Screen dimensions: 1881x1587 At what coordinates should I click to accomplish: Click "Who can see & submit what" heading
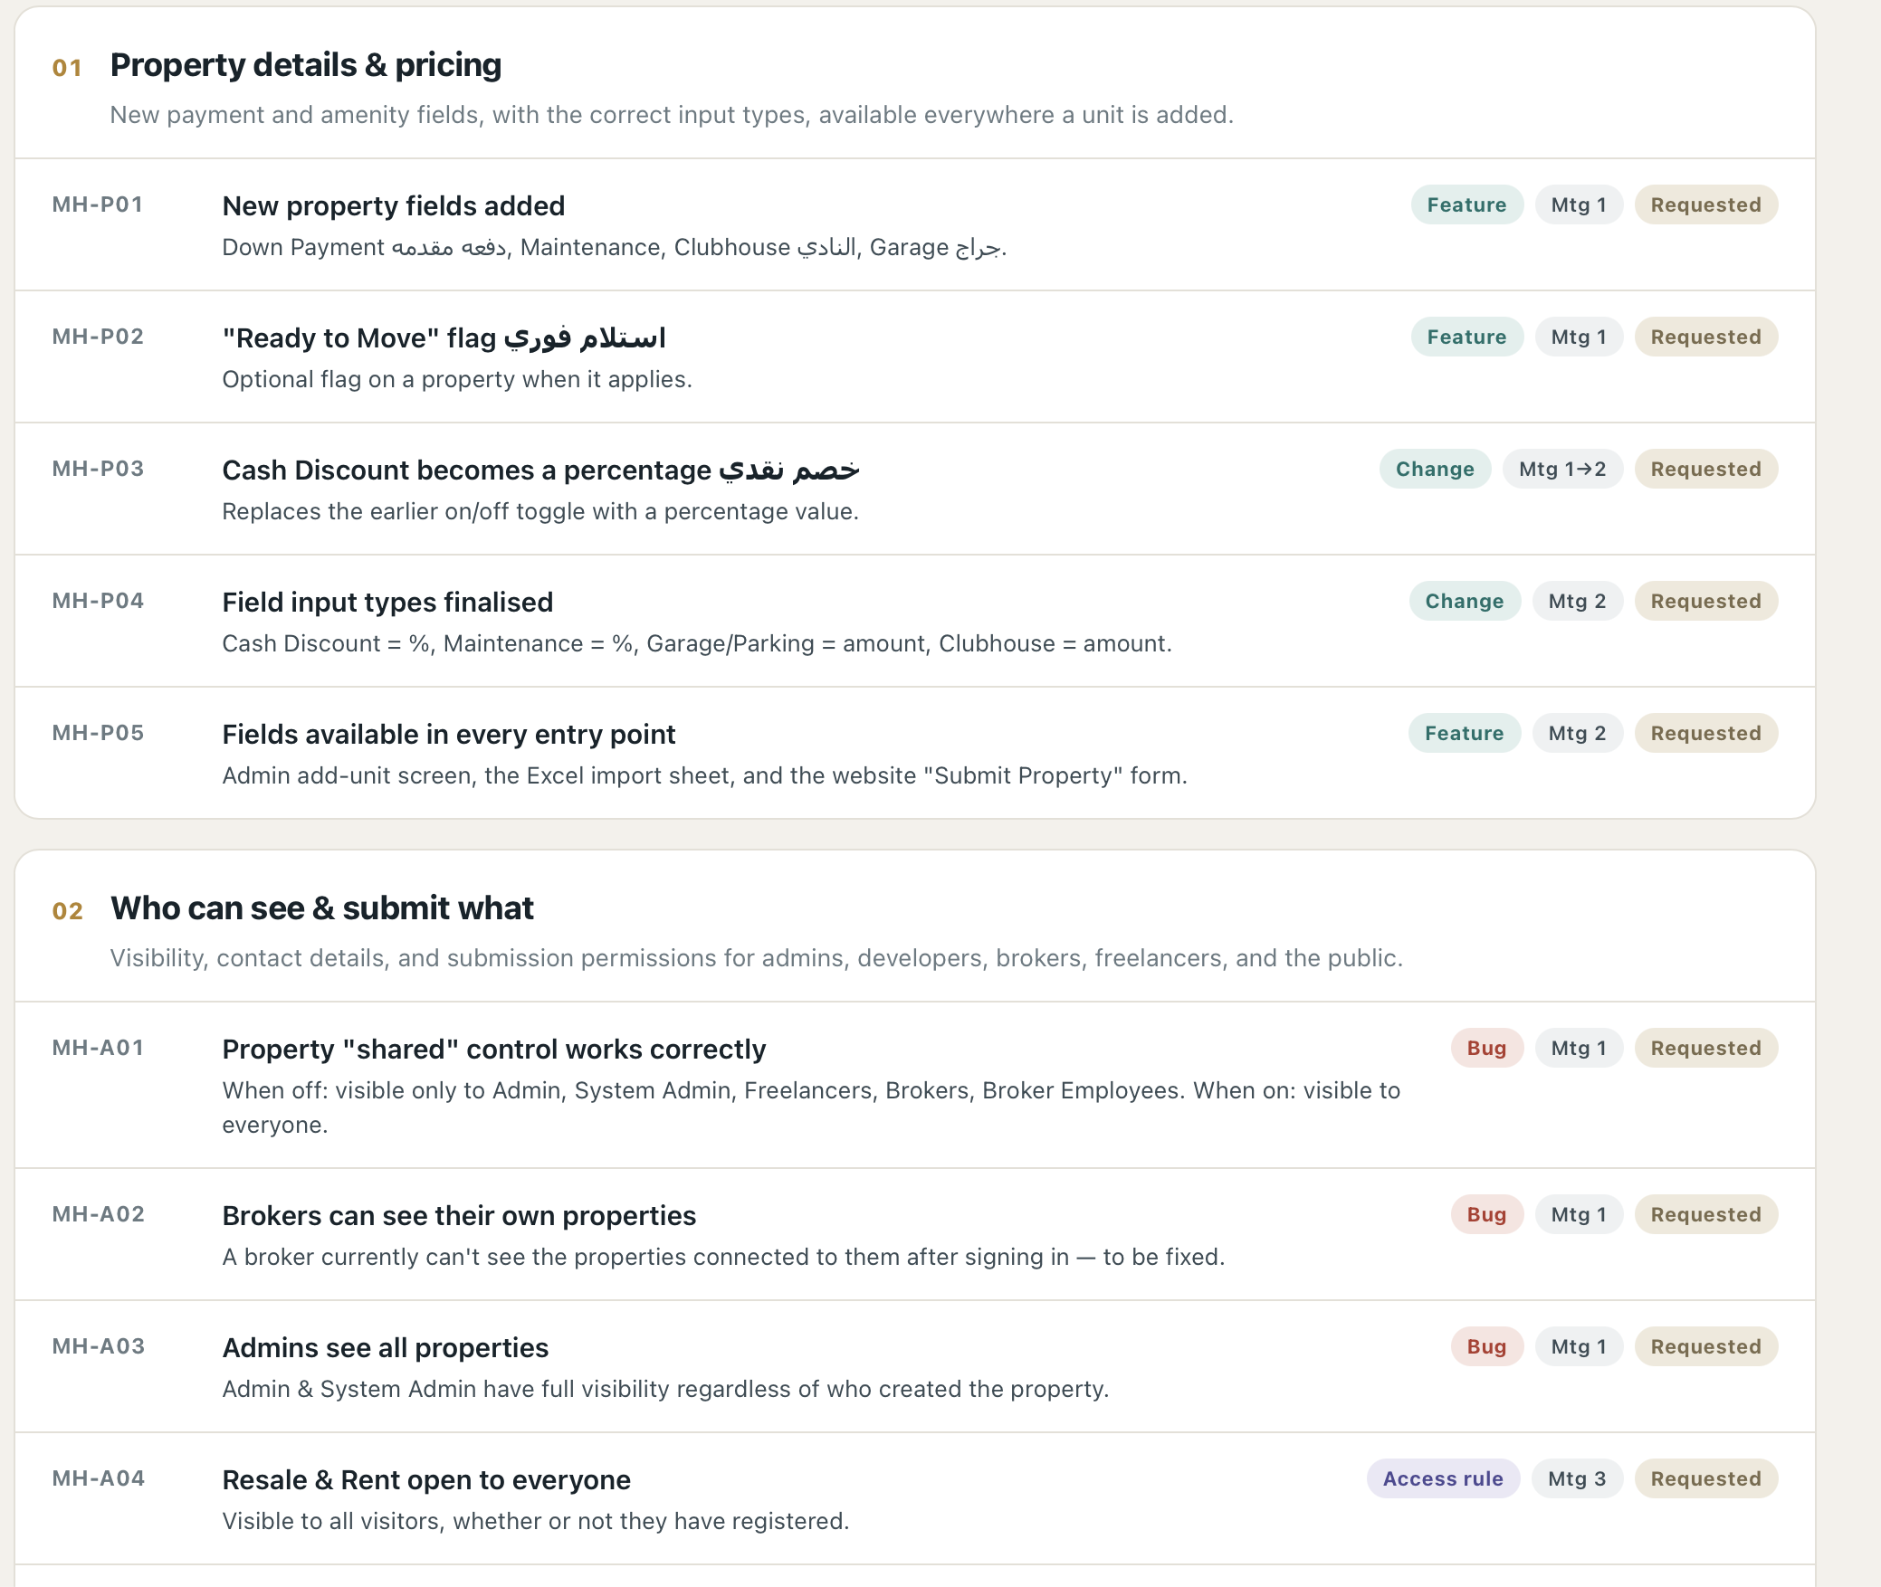point(322,908)
